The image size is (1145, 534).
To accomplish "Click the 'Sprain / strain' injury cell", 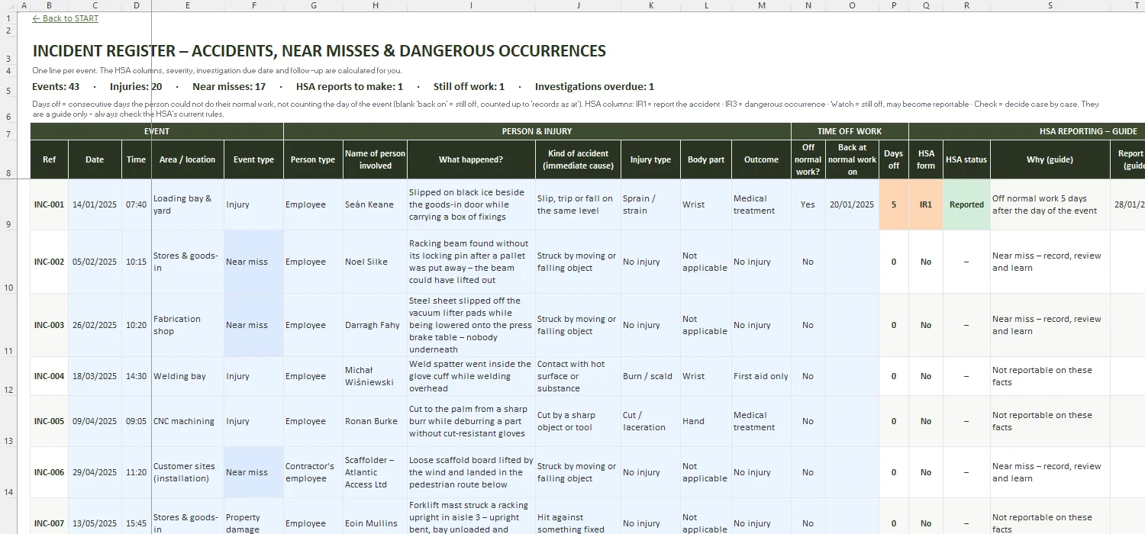I will [650, 204].
